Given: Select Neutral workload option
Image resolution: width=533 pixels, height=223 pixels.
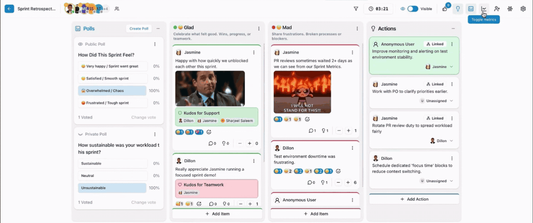Looking at the screenshot, I should (112, 176).
